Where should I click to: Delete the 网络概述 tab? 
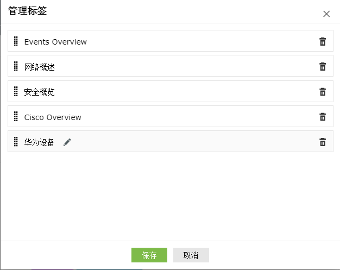(x=323, y=67)
